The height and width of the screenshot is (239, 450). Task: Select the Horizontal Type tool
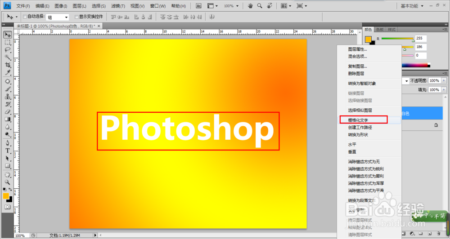[8, 150]
